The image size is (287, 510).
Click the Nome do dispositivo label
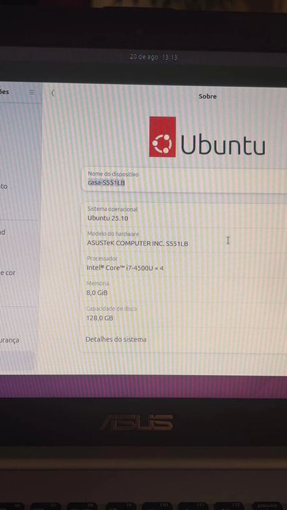(113, 174)
